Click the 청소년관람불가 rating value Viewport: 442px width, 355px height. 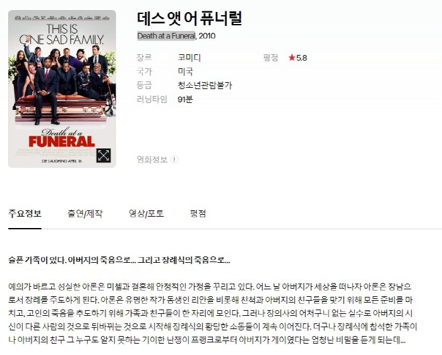[x=205, y=85]
